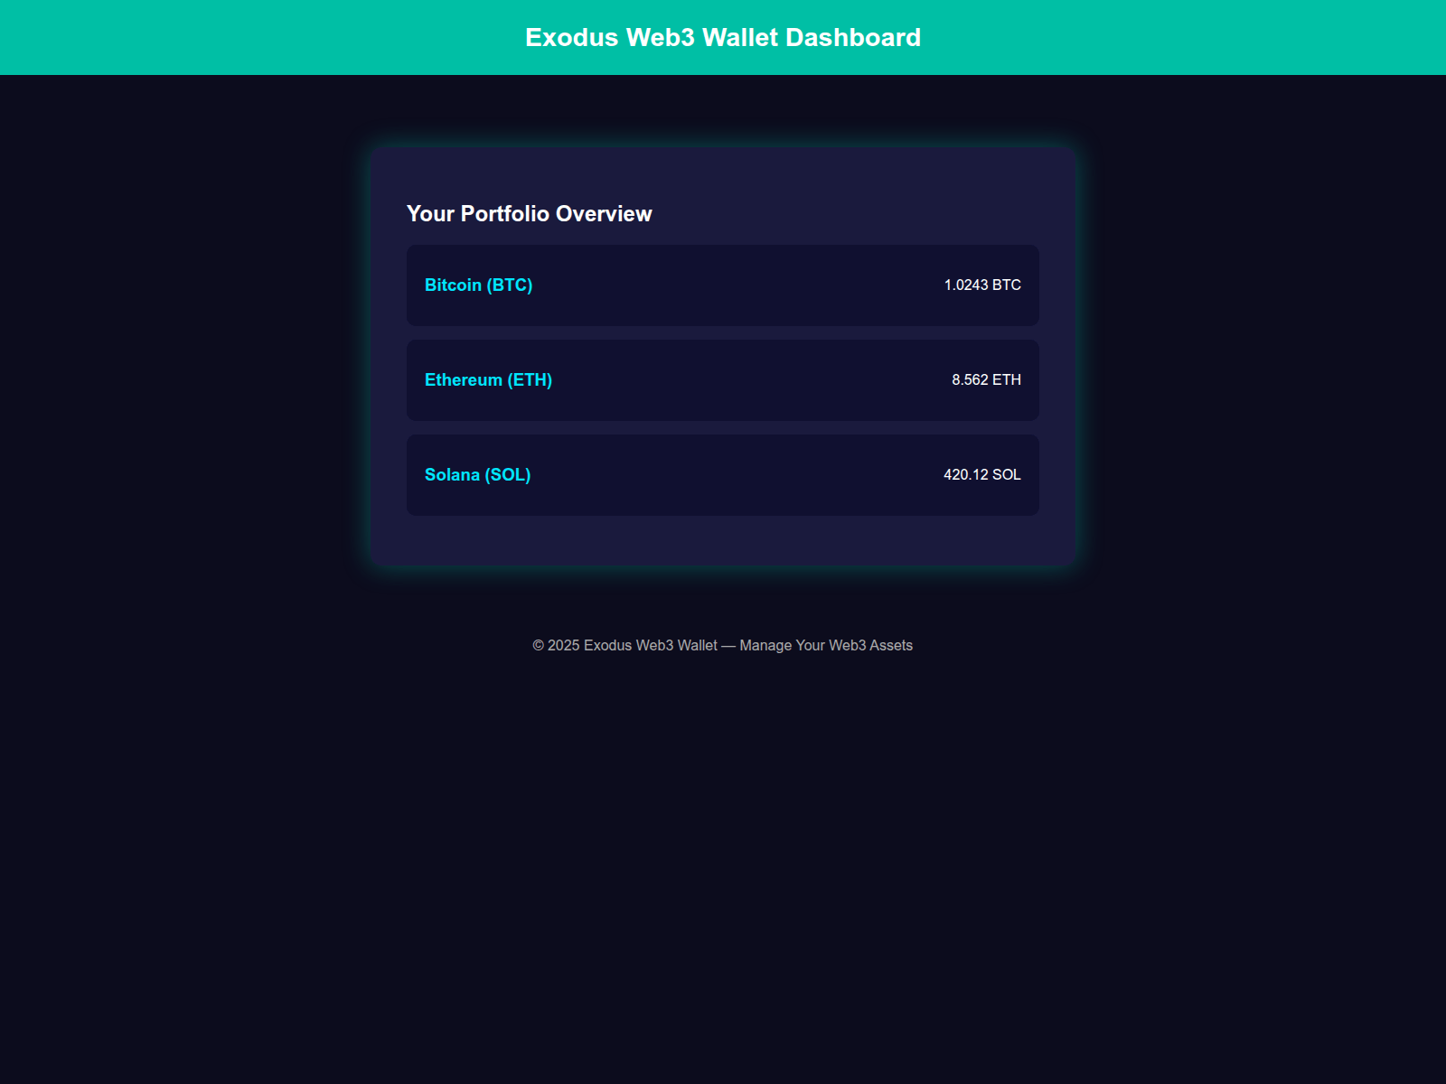Click the space between Bitcoin and Ethereum rows
Viewport: 1446px width, 1084px height.
(x=723, y=332)
